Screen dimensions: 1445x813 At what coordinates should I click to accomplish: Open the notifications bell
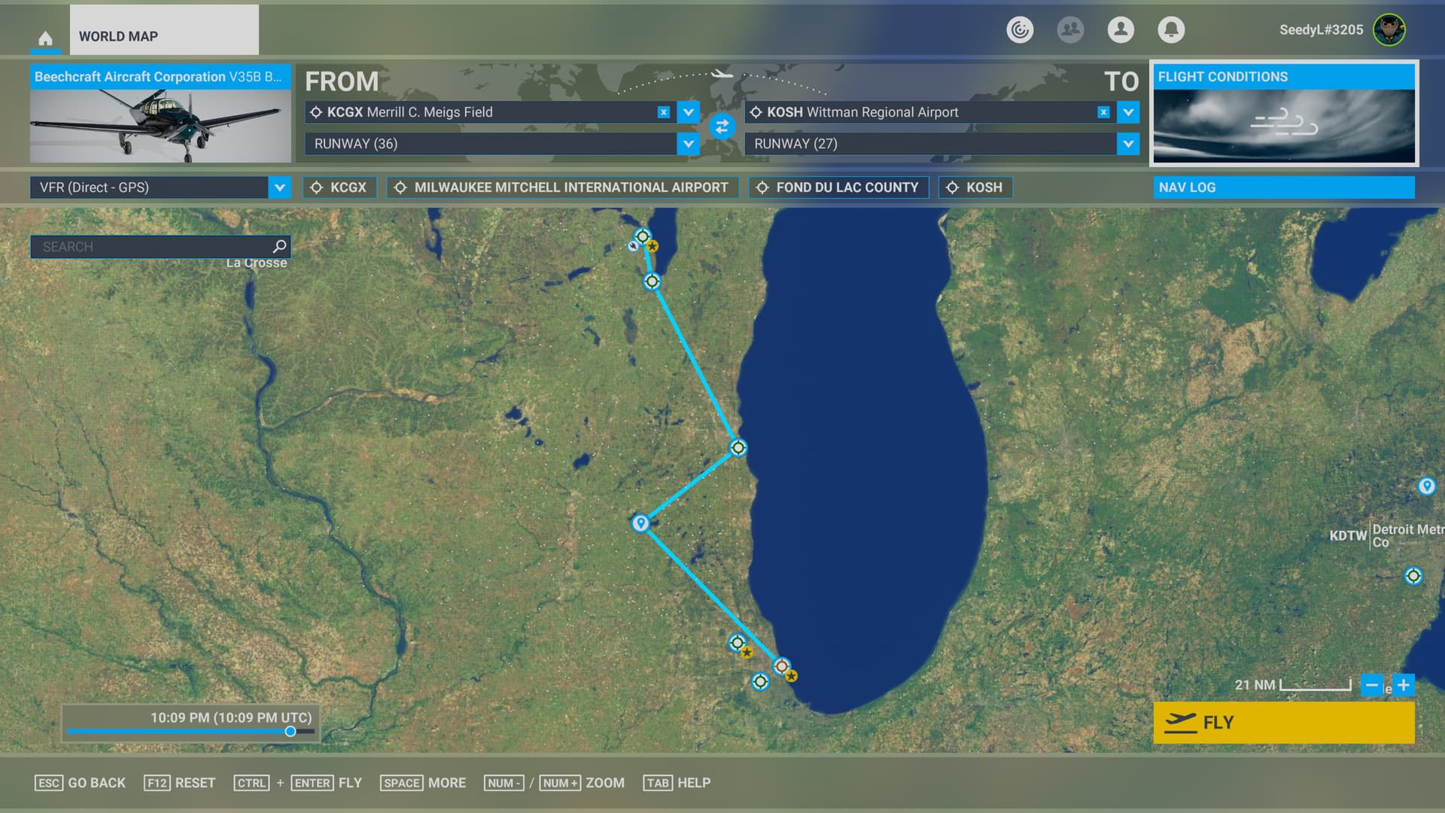tap(1170, 30)
